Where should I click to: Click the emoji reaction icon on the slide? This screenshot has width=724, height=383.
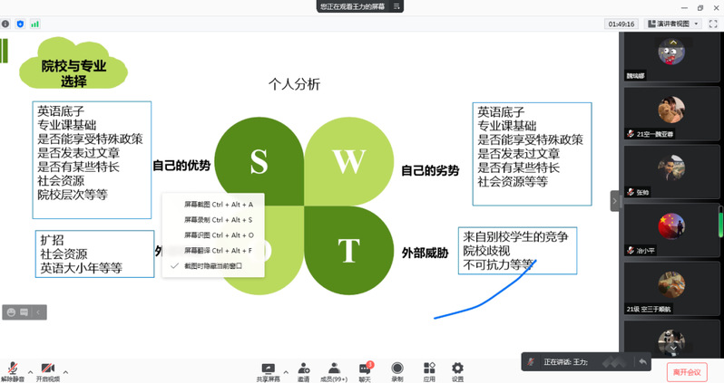click(12, 312)
